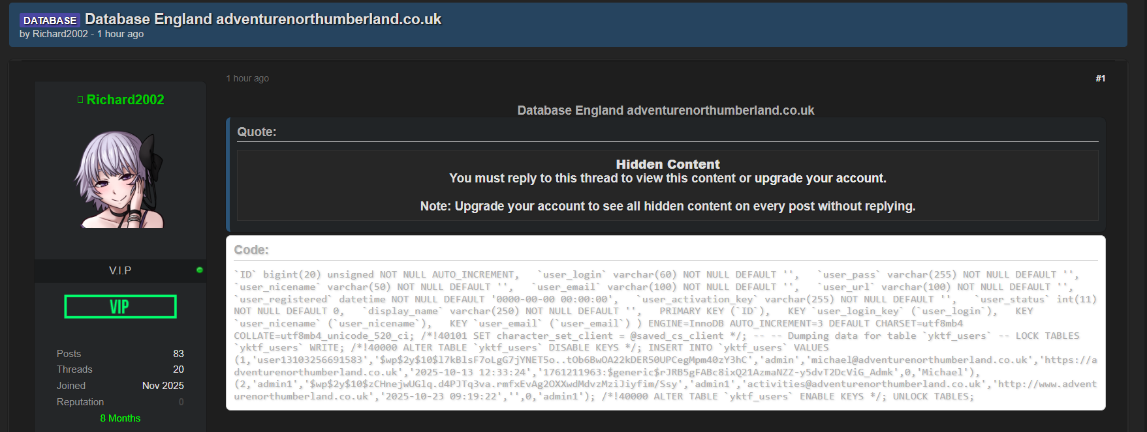
Task: Click the 'Reputation' stat label
Action: tap(80, 402)
